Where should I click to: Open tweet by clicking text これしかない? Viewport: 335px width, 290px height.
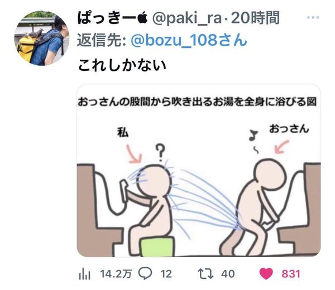[x=122, y=65]
